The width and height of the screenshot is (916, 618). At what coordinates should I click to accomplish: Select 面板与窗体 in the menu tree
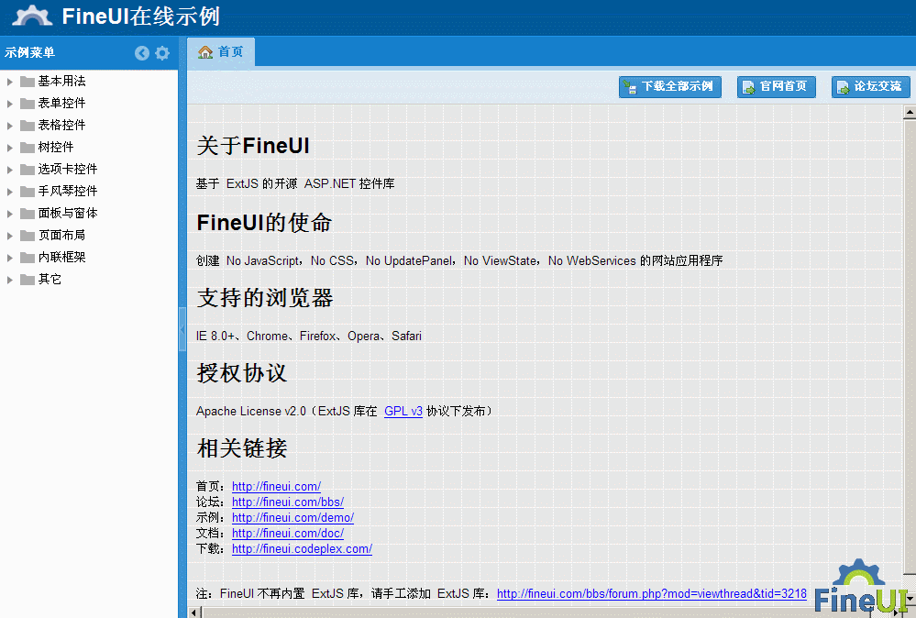coord(68,213)
